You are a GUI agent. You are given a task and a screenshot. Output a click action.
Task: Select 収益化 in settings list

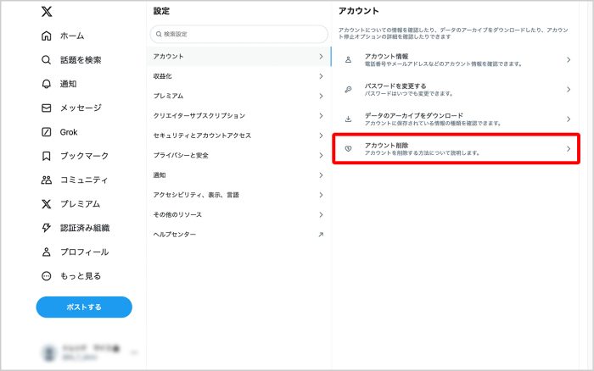coord(238,76)
